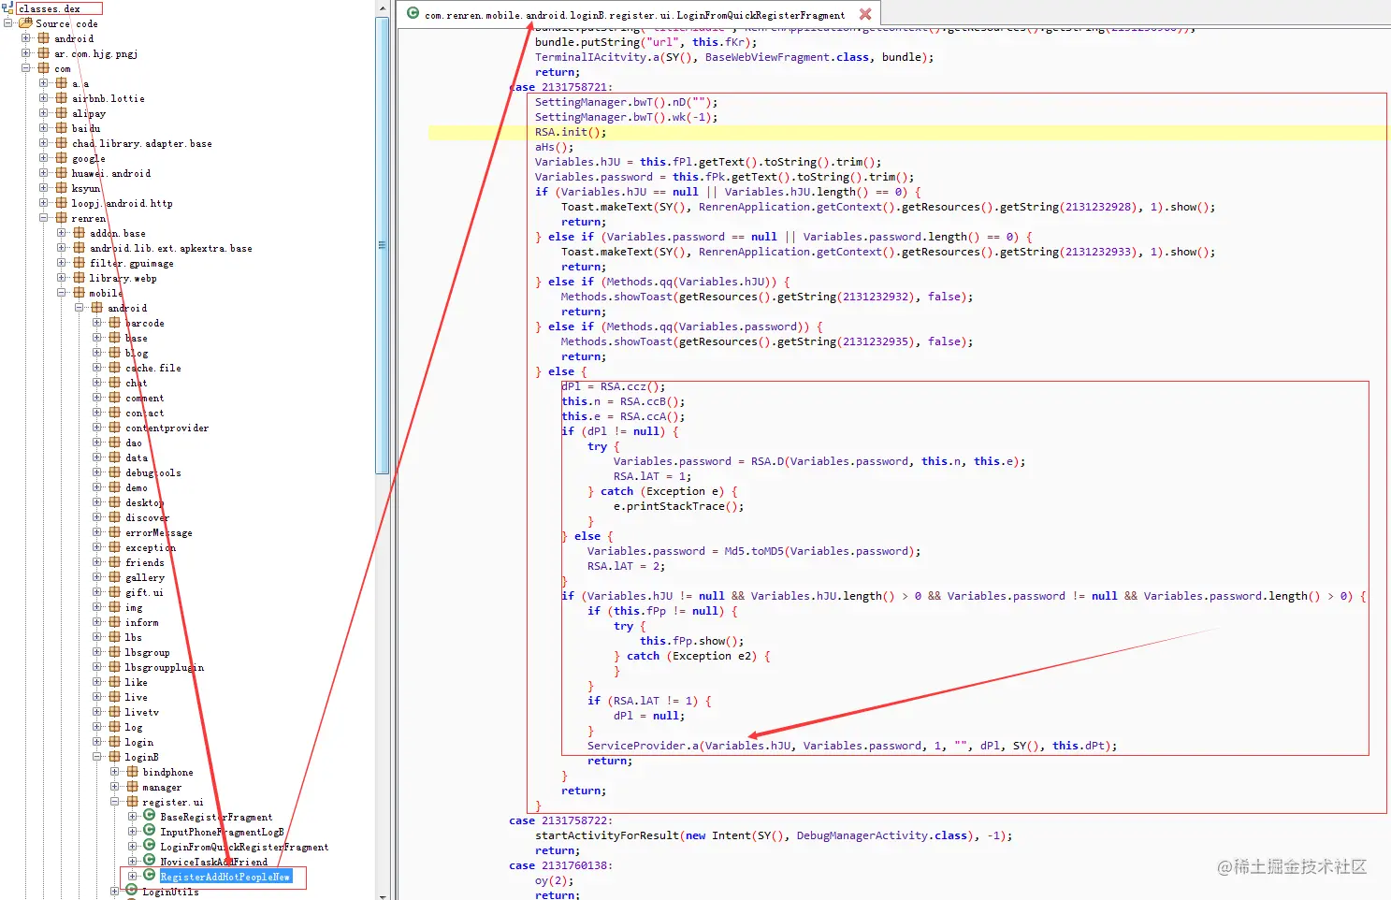Viewport: 1391px width, 900px height.
Task: Click "case 2131758722:" line in code
Action: (x=561, y=820)
